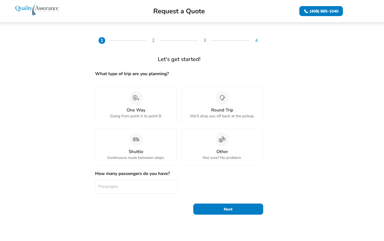This screenshot has width=384, height=241.
Task: Go to step 1 indicator
Action: (x=102, y=40)
